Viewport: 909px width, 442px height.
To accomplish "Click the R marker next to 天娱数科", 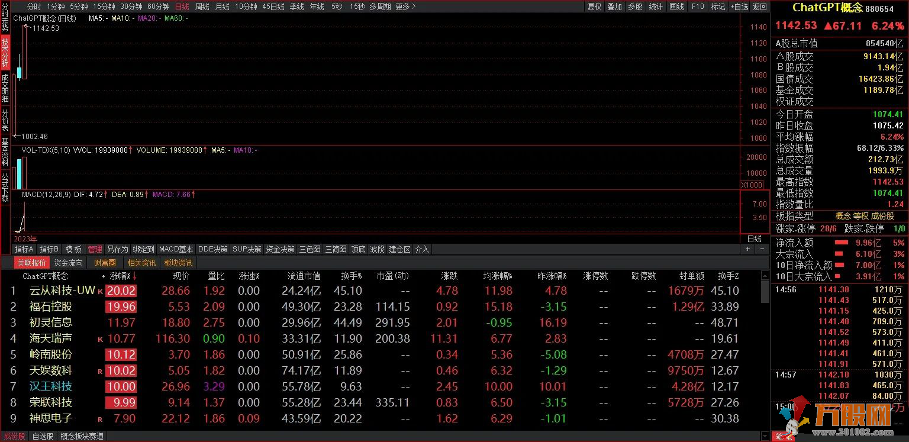I will 100,372.
